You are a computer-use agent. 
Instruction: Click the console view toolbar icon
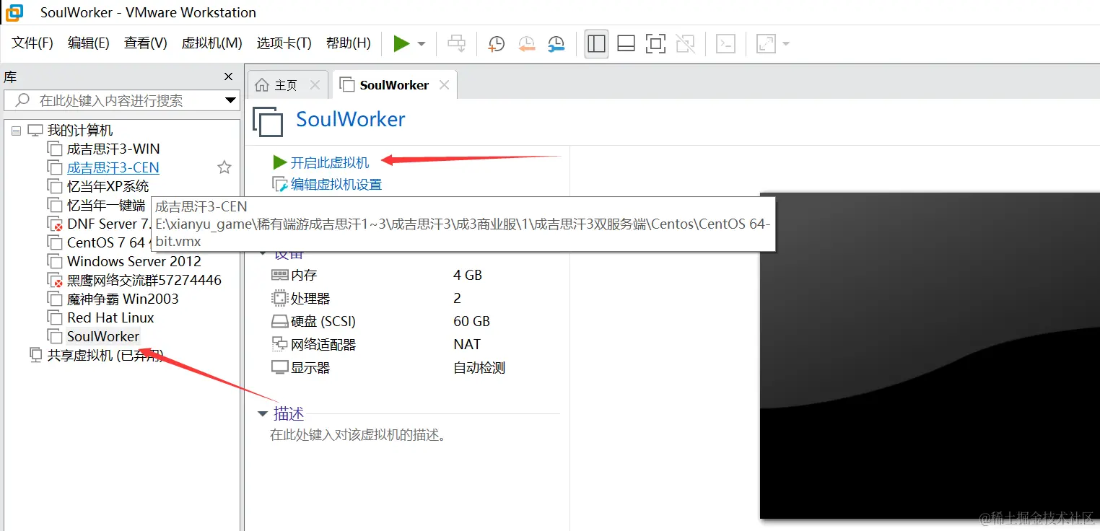725,43
